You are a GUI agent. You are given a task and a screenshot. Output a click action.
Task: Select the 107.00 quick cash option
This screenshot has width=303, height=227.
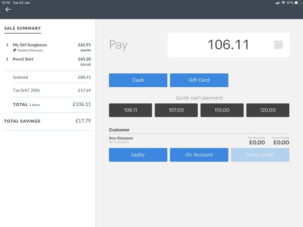(x=176, y=110)
